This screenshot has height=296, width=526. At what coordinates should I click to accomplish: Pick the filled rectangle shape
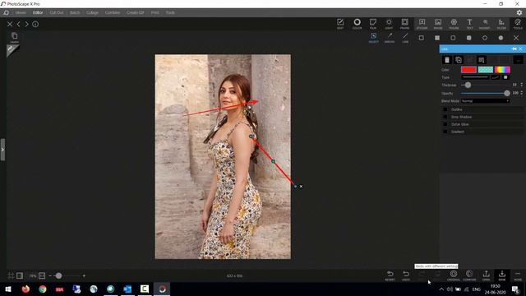point(437,38)
